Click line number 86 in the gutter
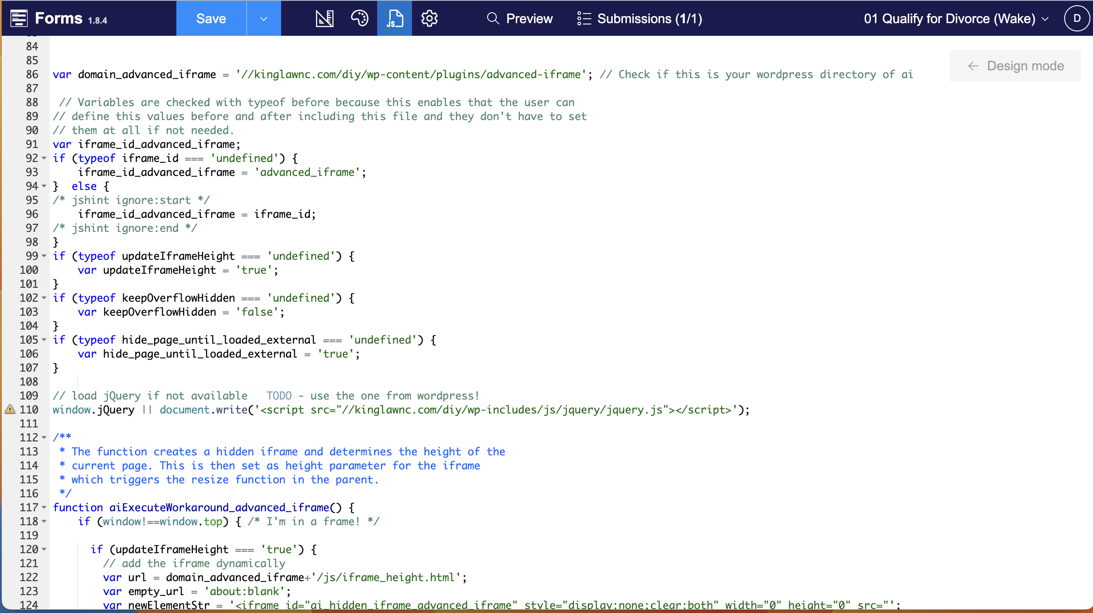Viewport: 1093px width, 613px height. [x=32, y=74]
